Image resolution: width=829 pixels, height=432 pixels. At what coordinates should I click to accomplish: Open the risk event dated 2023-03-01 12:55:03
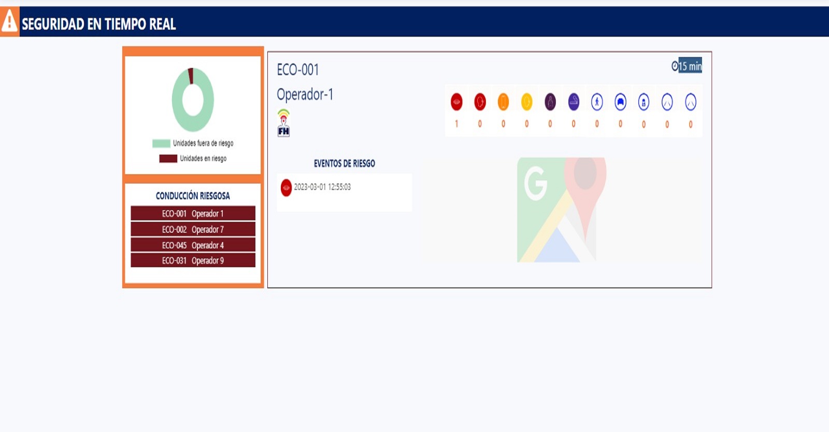(322, 187)
